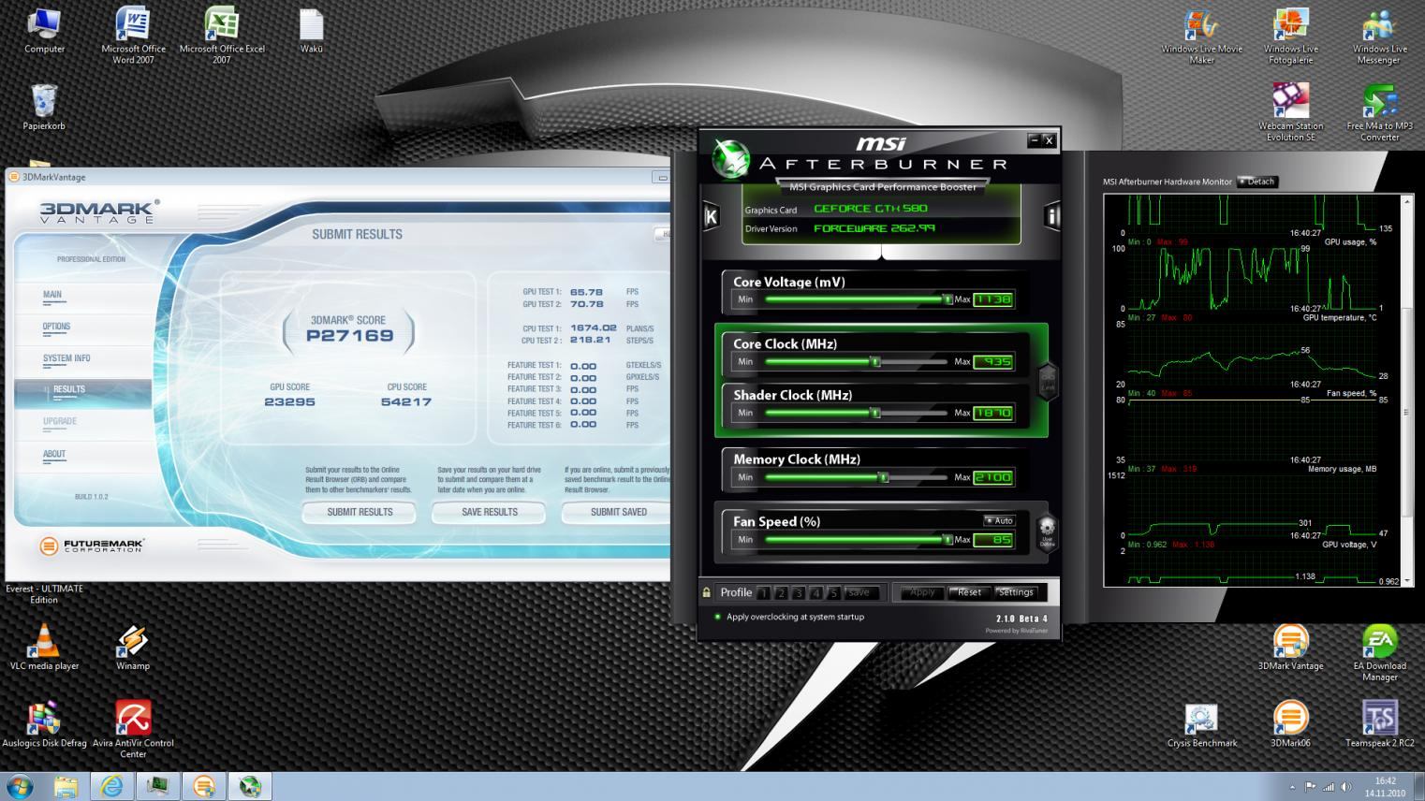1425x801 pixels.
Task: Toggle the core/shader clock Link button
Action: (1049, 380)
